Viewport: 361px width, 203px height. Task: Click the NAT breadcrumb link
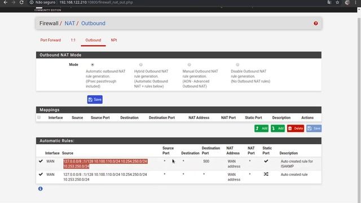coord(69,23)
